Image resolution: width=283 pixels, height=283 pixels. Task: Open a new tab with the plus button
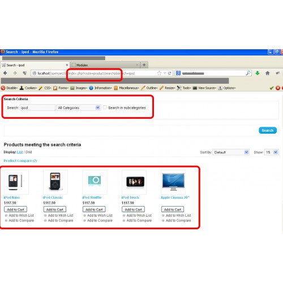click(x=144, y=65)
